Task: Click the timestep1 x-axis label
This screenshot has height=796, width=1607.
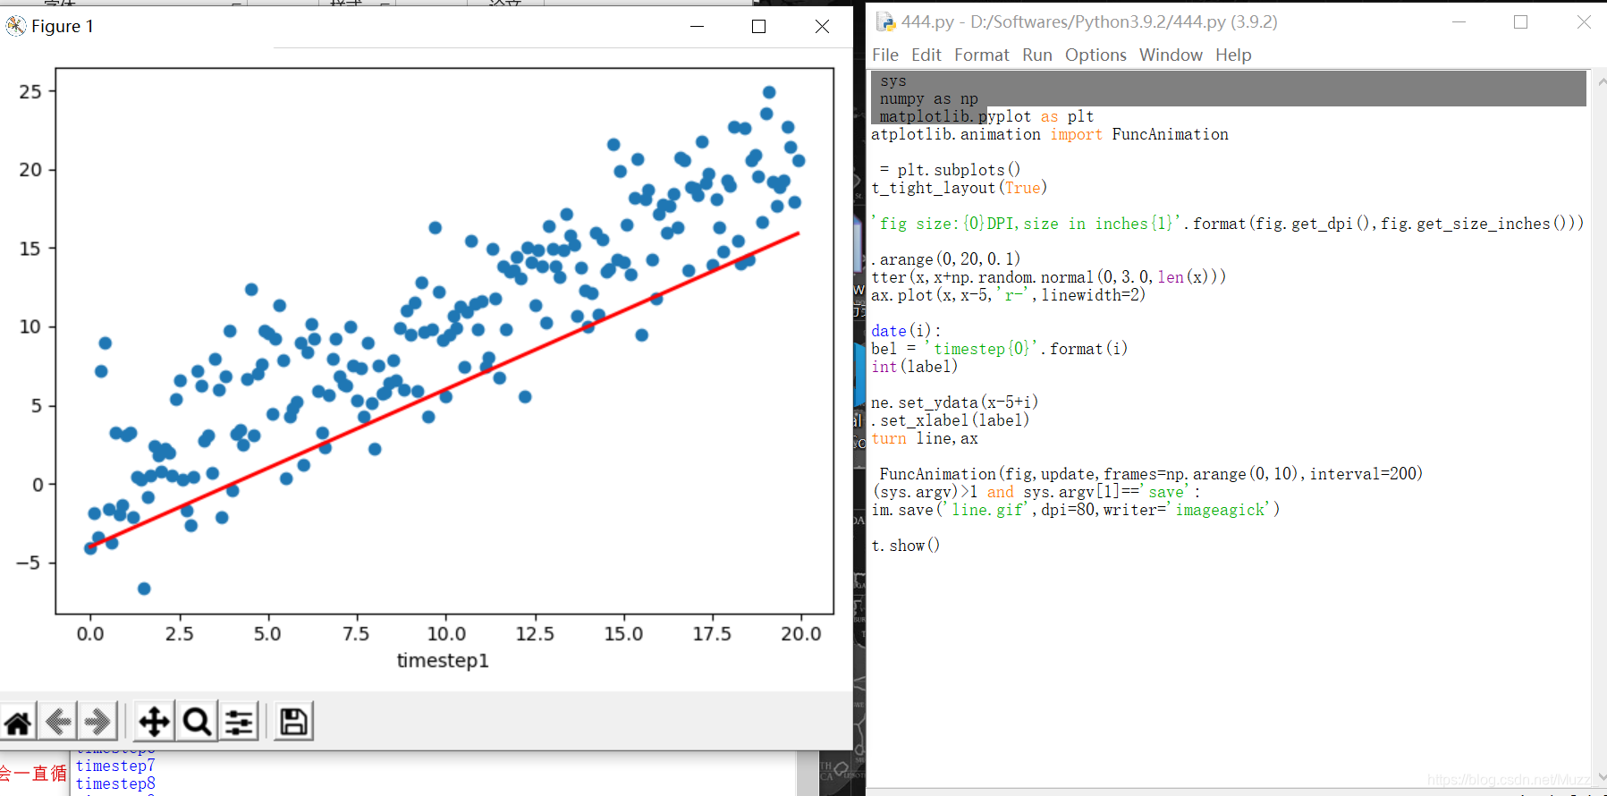Action: (443, 660)
